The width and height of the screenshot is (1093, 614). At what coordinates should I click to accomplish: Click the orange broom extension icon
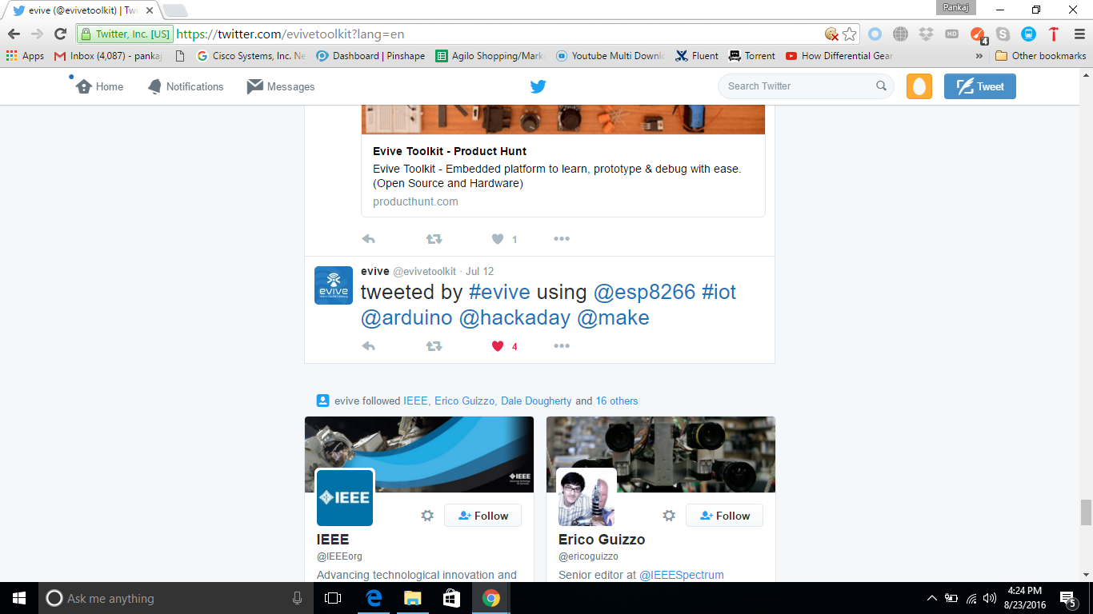coord(979,35)
